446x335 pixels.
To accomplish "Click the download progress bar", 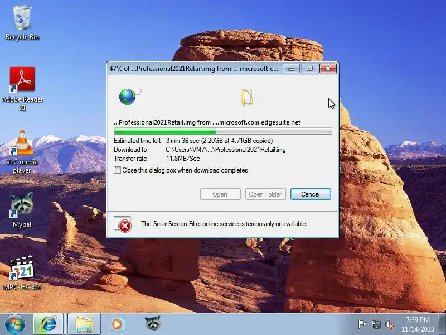I will coord(222,131).
